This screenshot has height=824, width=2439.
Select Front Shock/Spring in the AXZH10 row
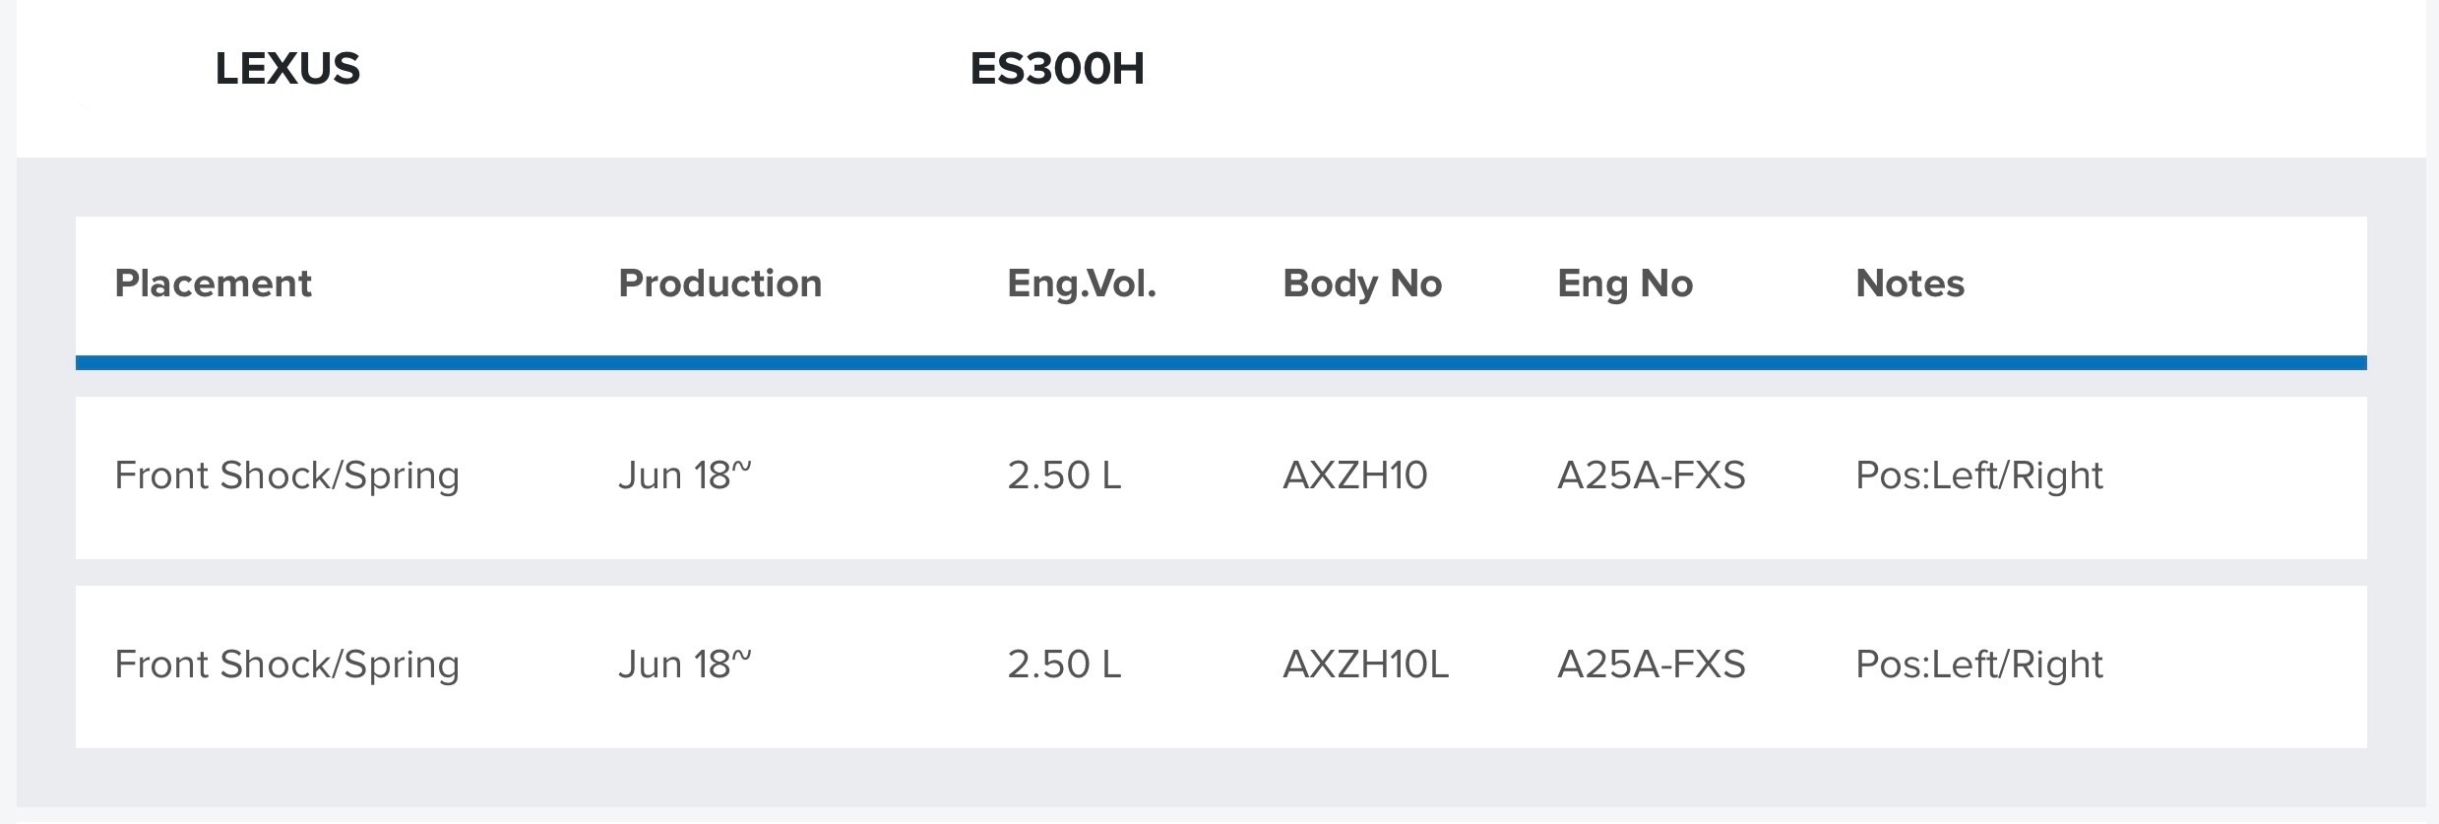click(286, 475)
